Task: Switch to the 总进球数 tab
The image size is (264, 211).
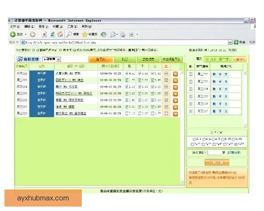Action: point(148,59)
